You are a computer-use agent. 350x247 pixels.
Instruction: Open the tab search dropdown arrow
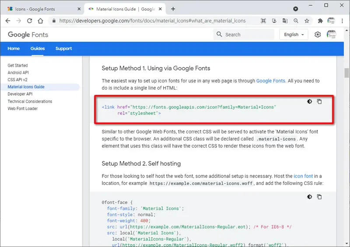(296, 9)
